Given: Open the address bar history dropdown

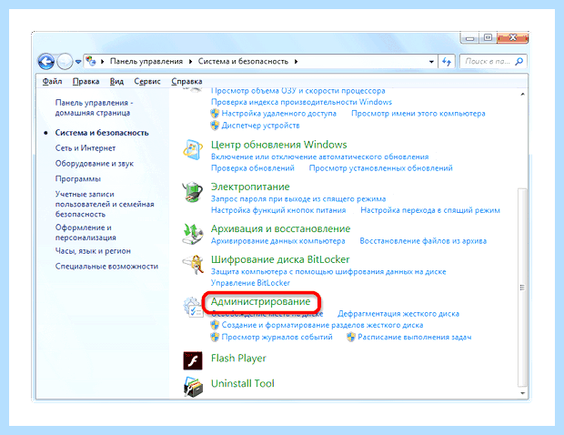Looking at the screenshot, I should (431, 62).
